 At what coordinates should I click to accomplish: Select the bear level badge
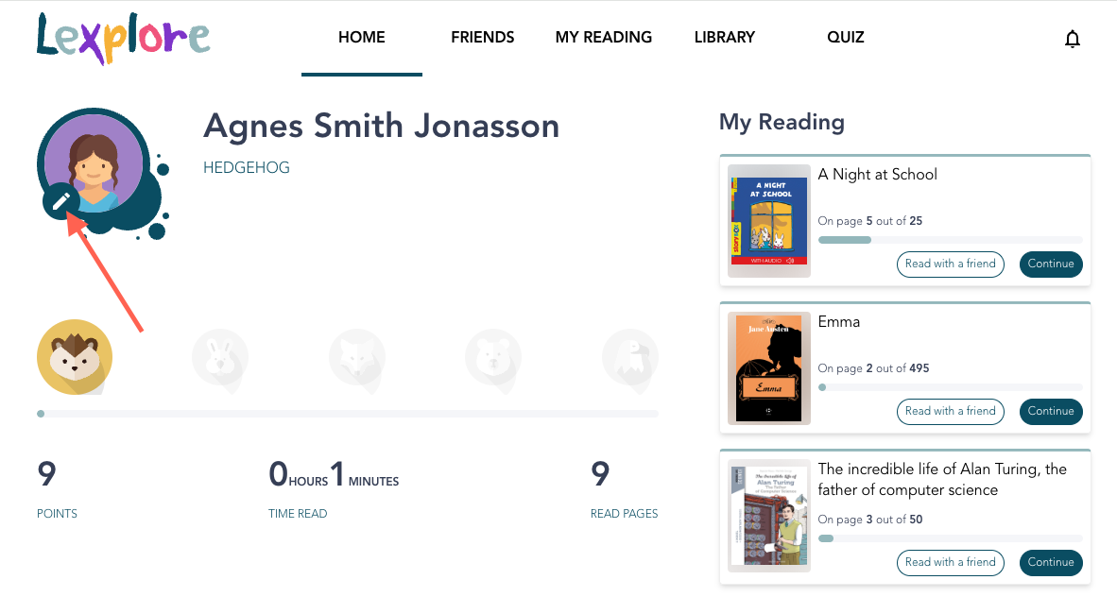[493, 358]
